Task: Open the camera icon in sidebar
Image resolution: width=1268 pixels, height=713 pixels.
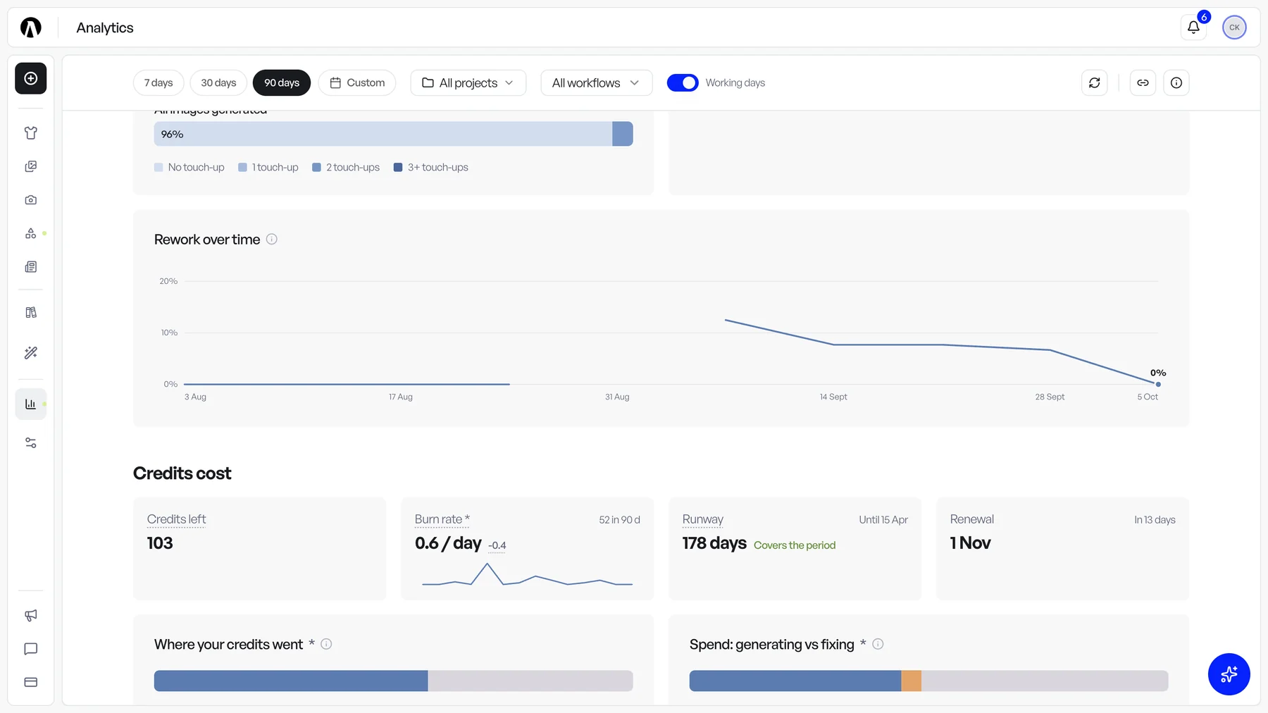Action: 31,200
